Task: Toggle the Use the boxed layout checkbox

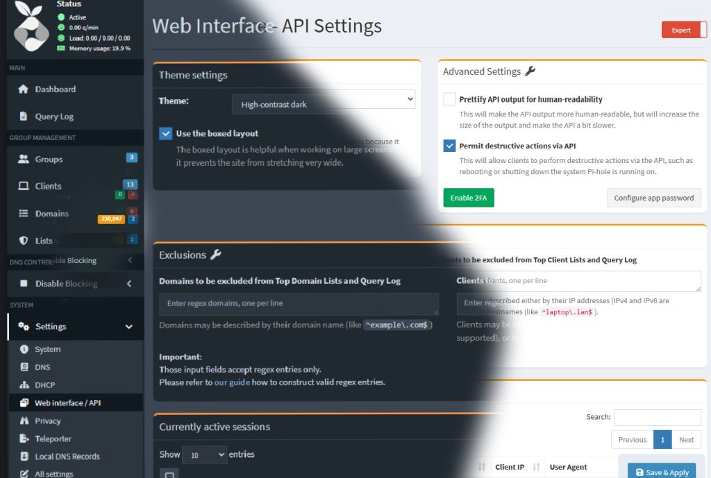Action: (x=166, y=134)
